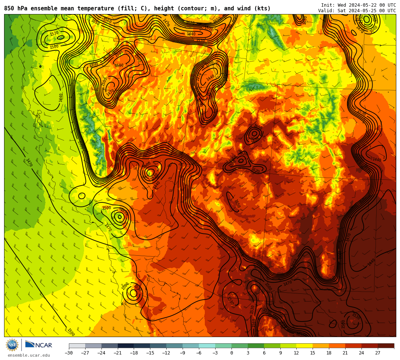
Task: Pick the maroon swatch right of 27
Action: point(386,346)
